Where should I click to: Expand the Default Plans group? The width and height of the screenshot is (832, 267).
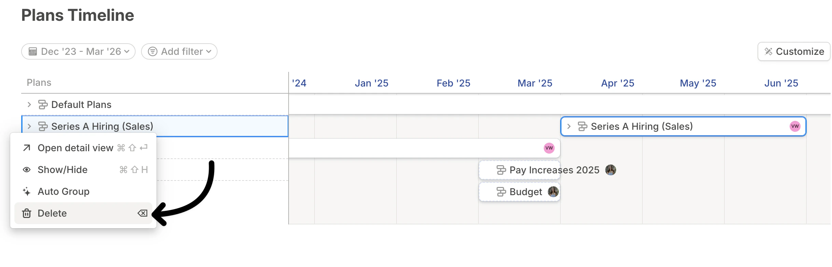click(29, 105)
